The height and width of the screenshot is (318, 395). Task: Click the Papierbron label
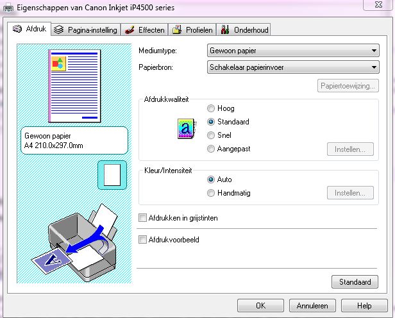pos(156,67)
